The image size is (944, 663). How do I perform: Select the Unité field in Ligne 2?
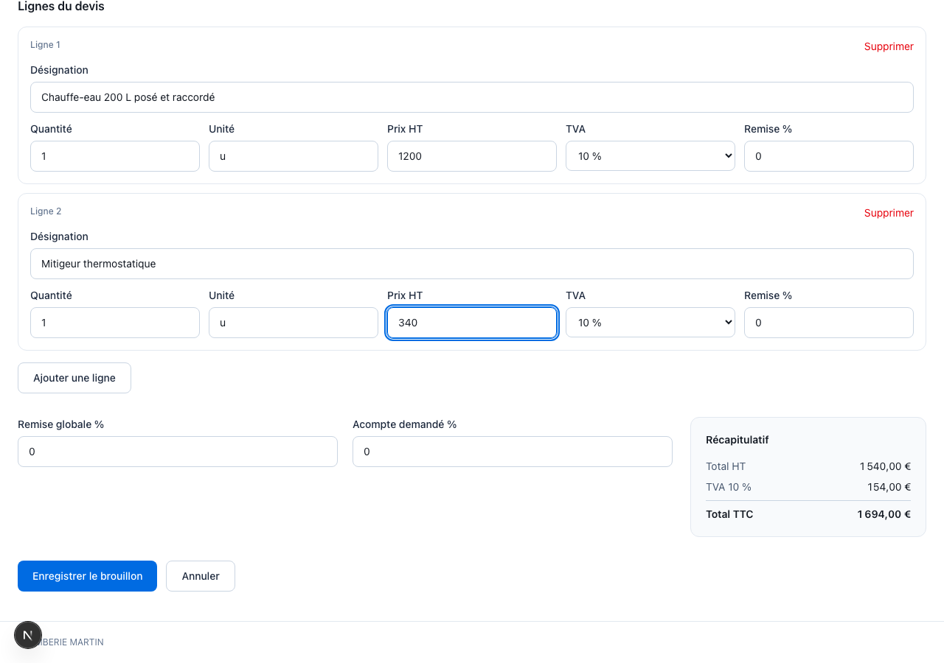[x=294, y=323]
